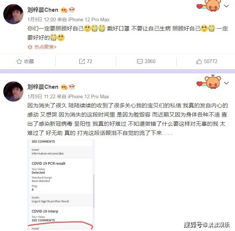Click the scrollbar inside the attached image
The width and height of the screenshot is (235, 231).
click(x=94, y=191)
